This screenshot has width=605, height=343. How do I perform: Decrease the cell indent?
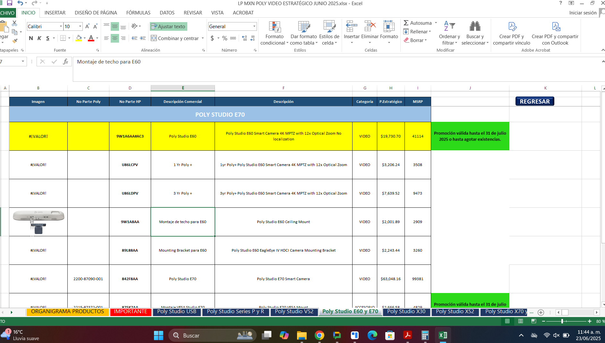coord(134,38)
